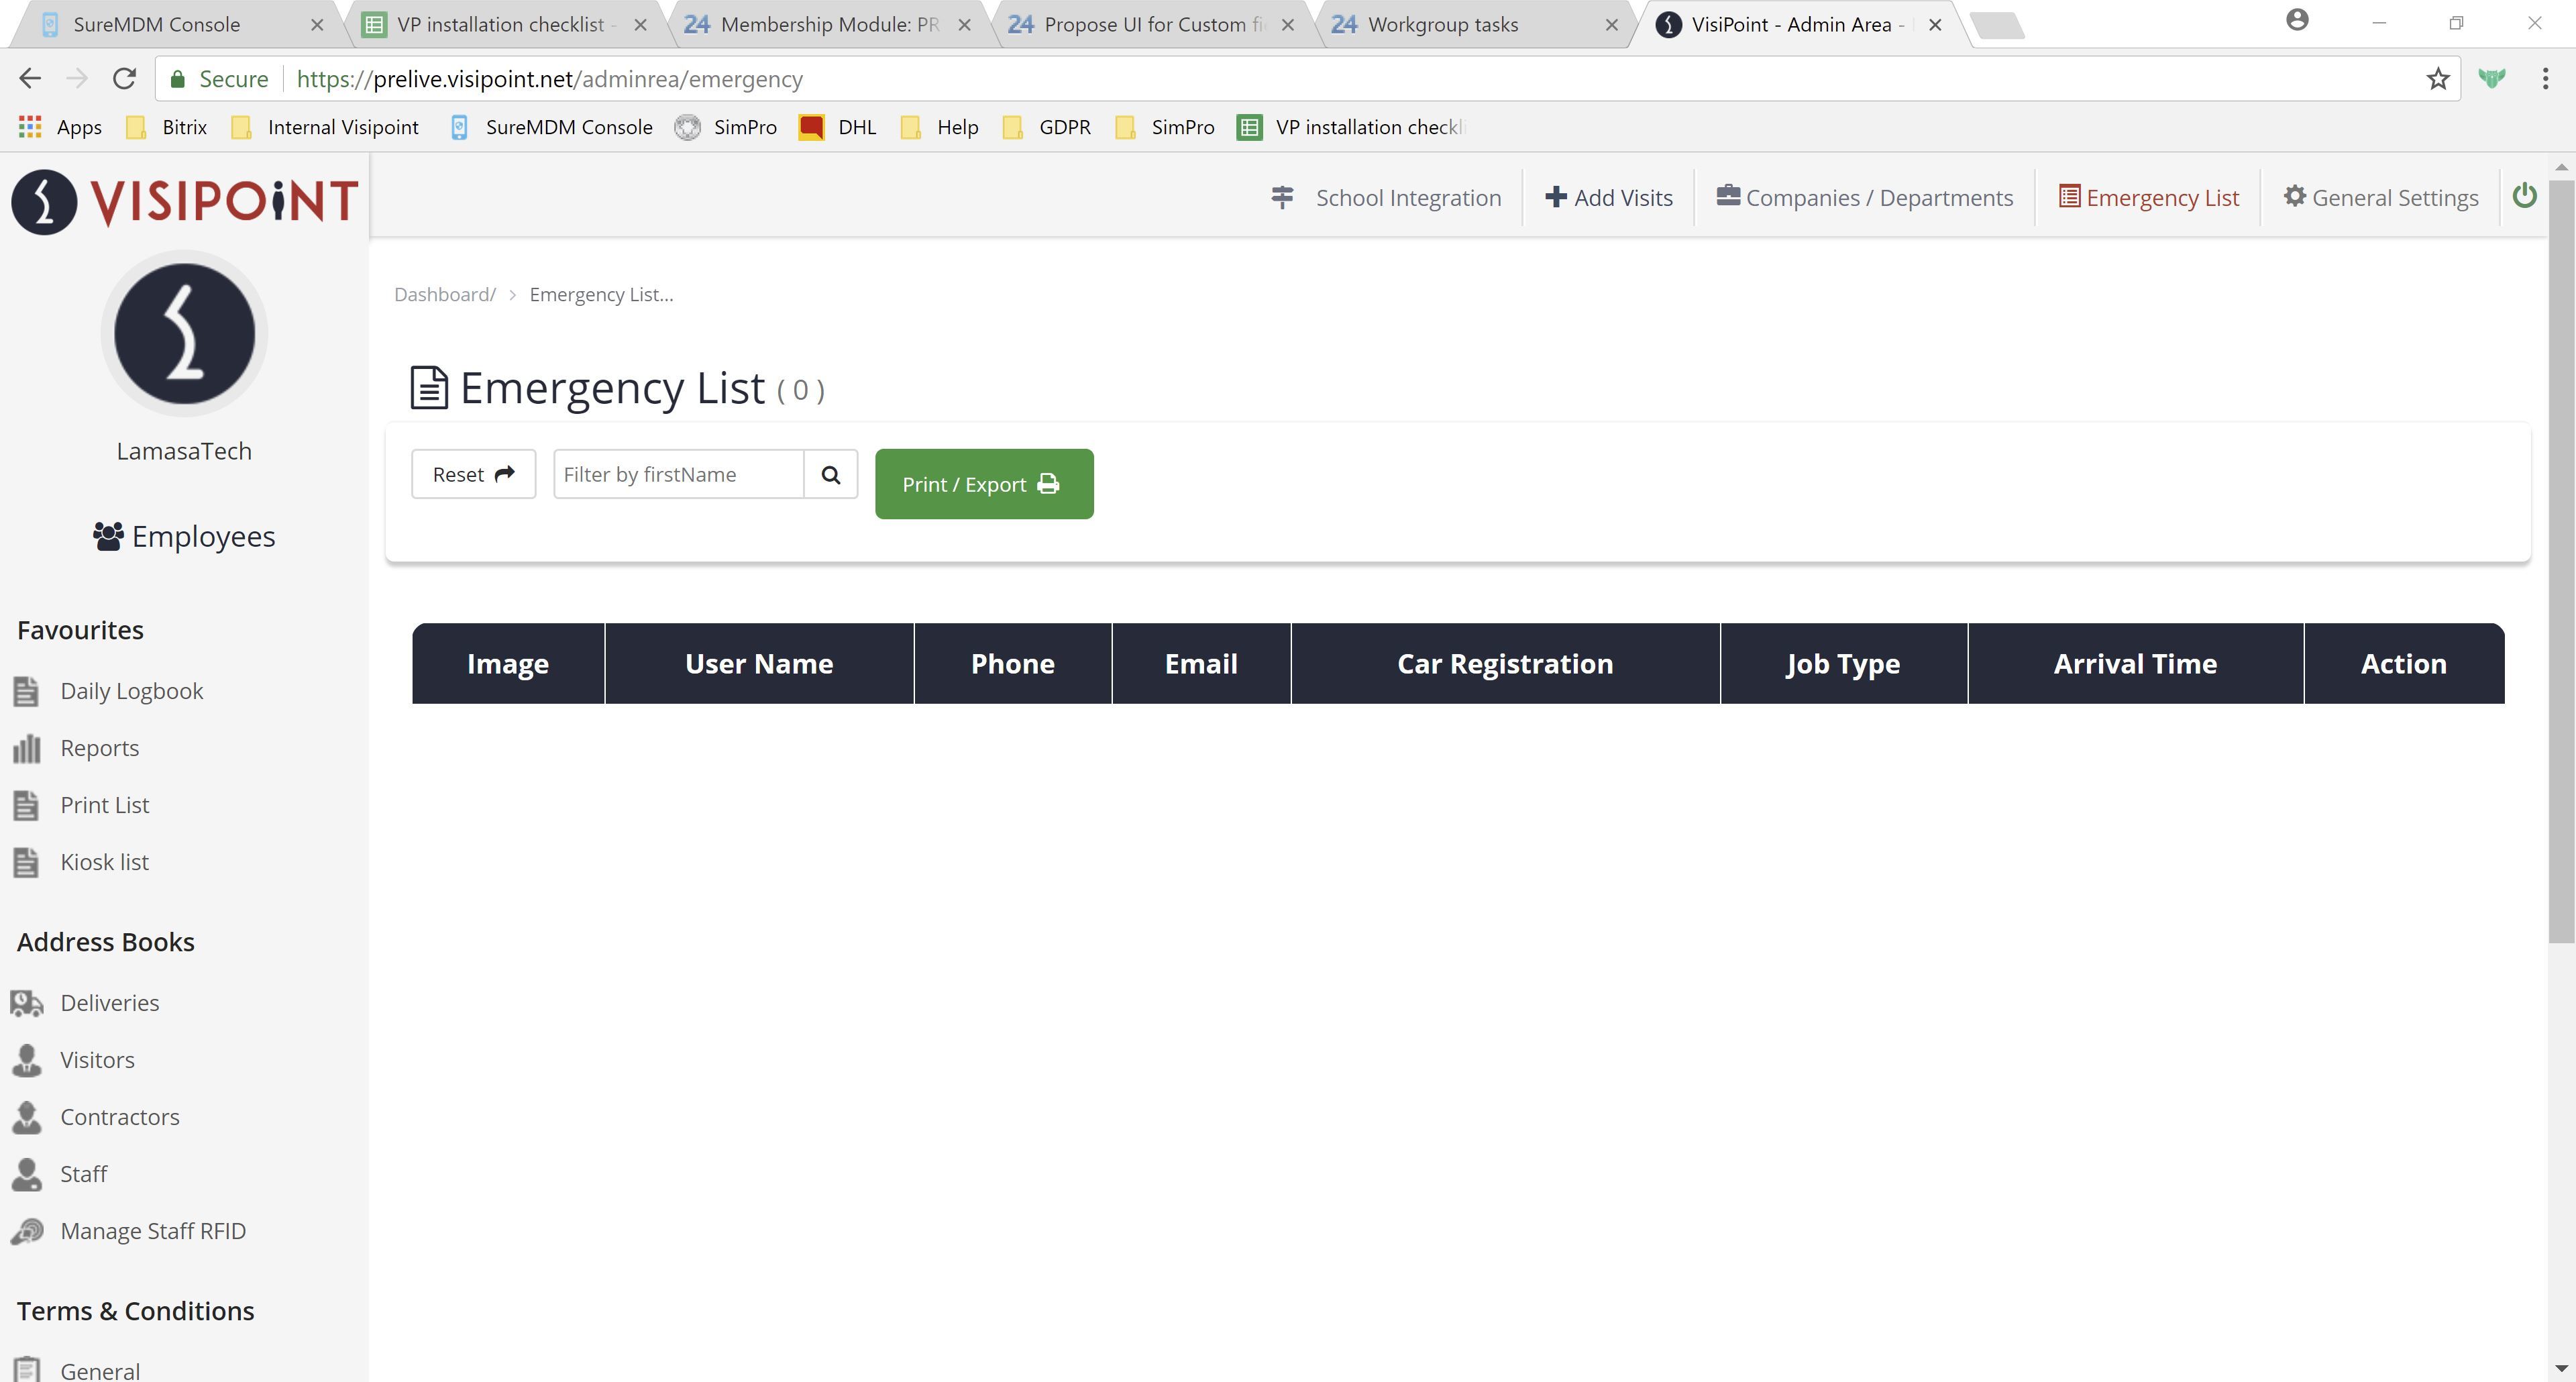Screen dimensions: 2576x1382
Task: Open Staff address book
Action: tap(83, 1174)
